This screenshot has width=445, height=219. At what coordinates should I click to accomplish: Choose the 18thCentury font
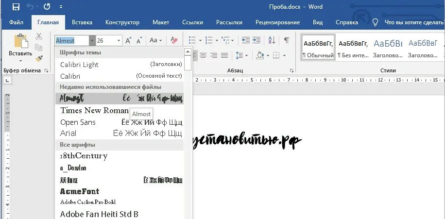[120, 156]
